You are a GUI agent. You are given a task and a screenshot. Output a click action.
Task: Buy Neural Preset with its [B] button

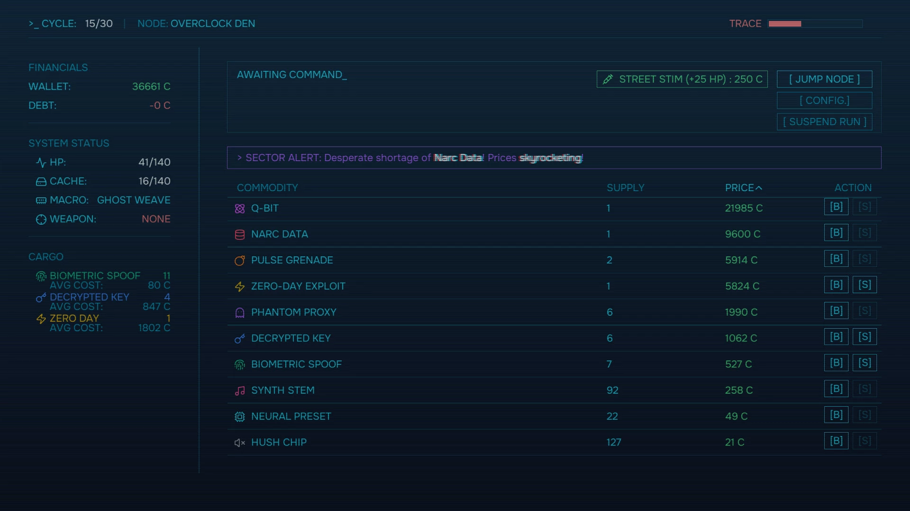pos(836,415)
